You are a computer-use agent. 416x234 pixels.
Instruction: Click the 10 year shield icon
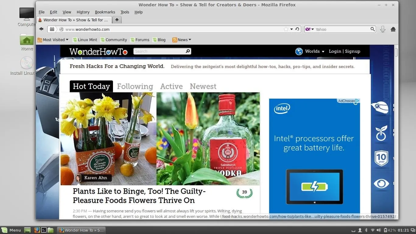[x=381, y=158]
